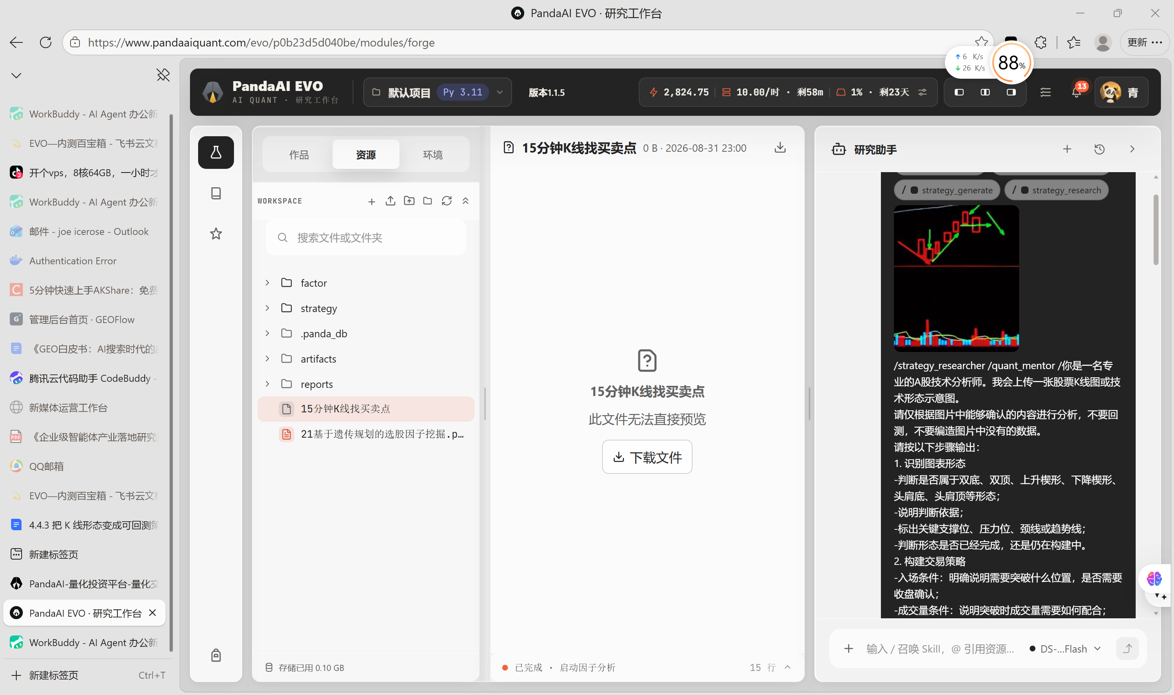Click the browser address bar URL

click(x=261, y=42)
